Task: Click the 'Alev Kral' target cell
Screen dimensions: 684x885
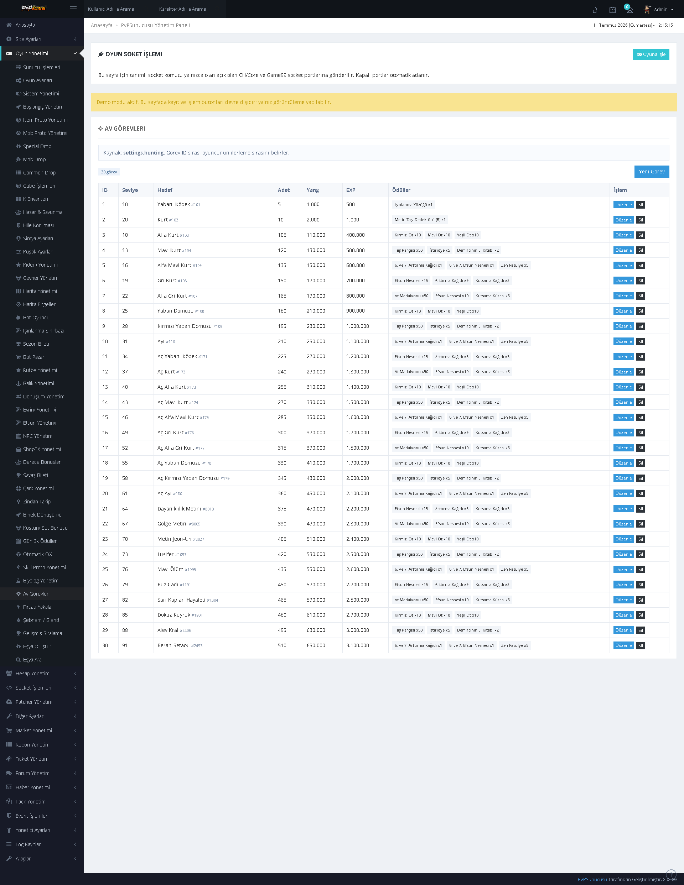Action: pyautogui.click(x=214, y=630)
